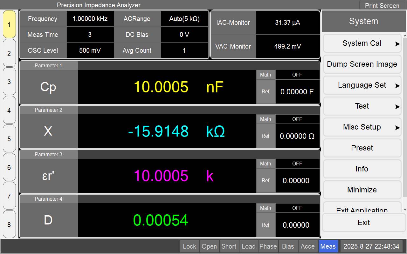Go to channel tab 8
Viewport: 407px width, 254px height.
pyautogui.click(x=9, y=224)
